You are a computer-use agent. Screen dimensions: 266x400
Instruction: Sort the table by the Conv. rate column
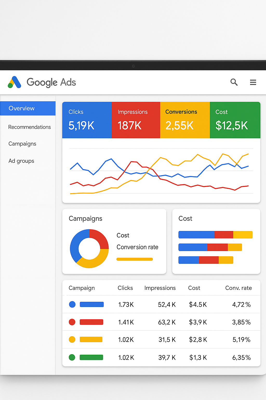[238, 288]
